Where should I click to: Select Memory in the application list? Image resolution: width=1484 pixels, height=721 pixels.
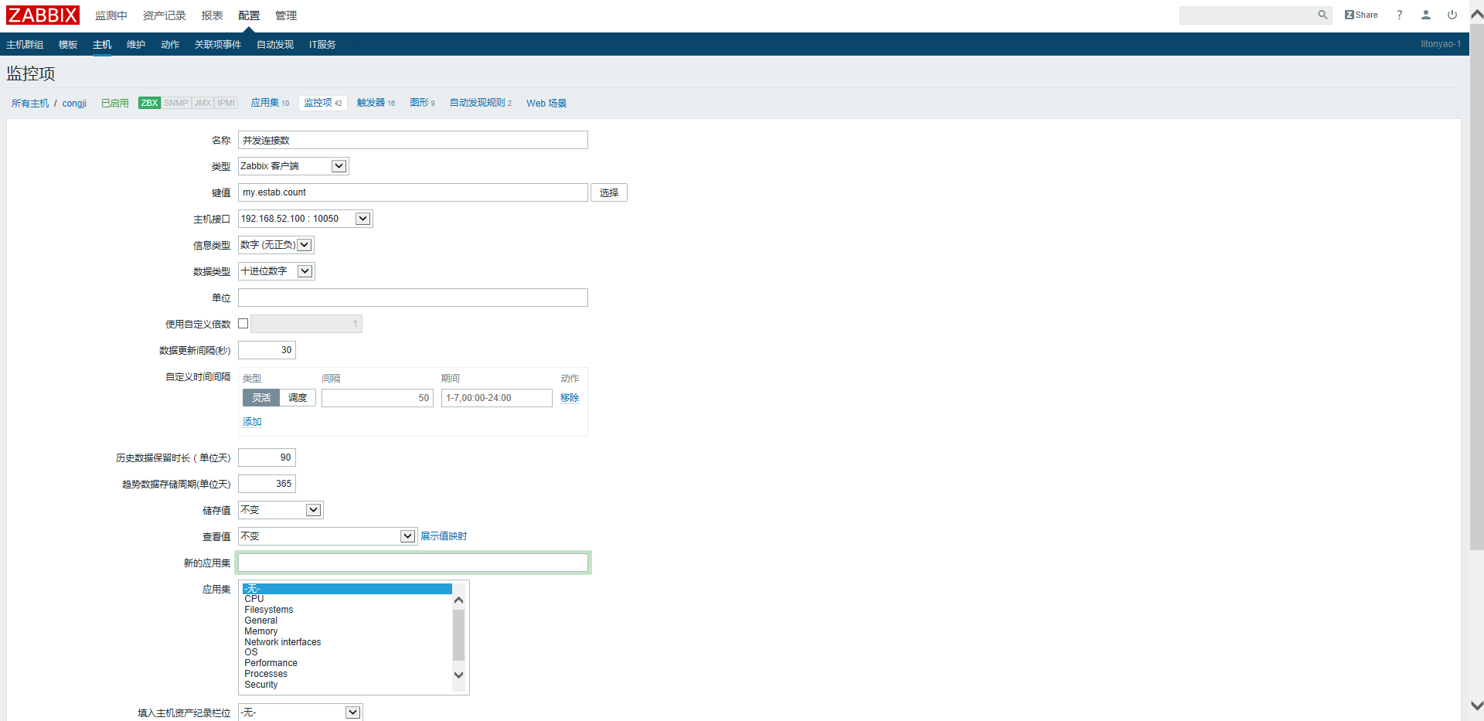click(347, 631)
